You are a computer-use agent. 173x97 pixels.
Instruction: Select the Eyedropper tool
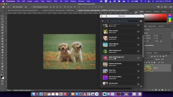click(x=2, y=30)
